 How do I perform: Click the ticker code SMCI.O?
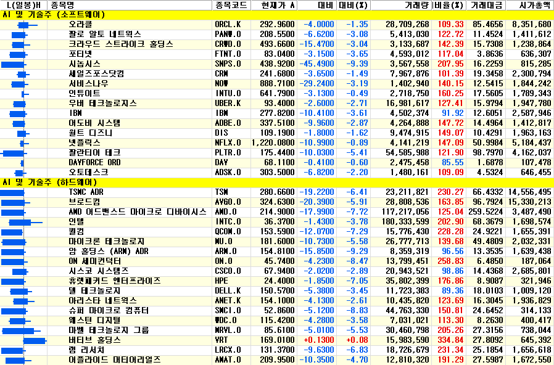click(x=228, y=311)
